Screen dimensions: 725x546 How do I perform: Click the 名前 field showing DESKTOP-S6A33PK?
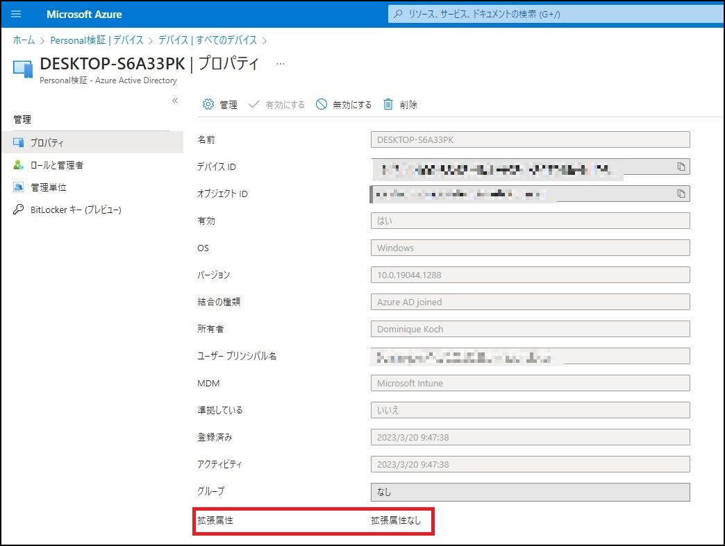[x=531, y=139]
